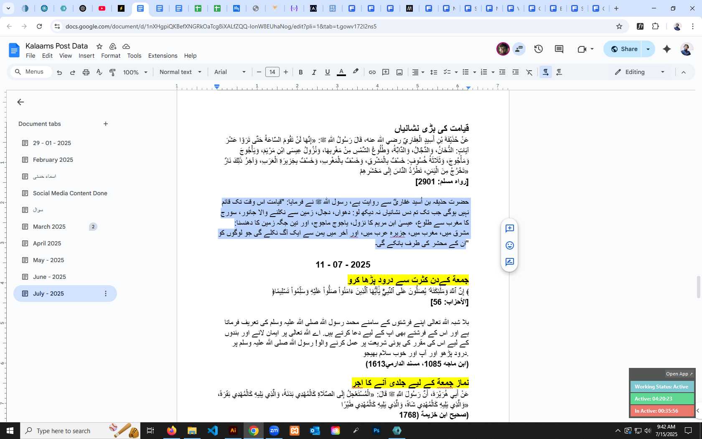Open the text alignment dropdown
Viewport: 702px width, 439px height.
pyautogui.click(x=418, y=72)
